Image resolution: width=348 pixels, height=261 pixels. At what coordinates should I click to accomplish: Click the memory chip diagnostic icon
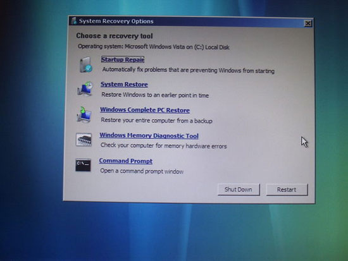click(x=84, y=140)
